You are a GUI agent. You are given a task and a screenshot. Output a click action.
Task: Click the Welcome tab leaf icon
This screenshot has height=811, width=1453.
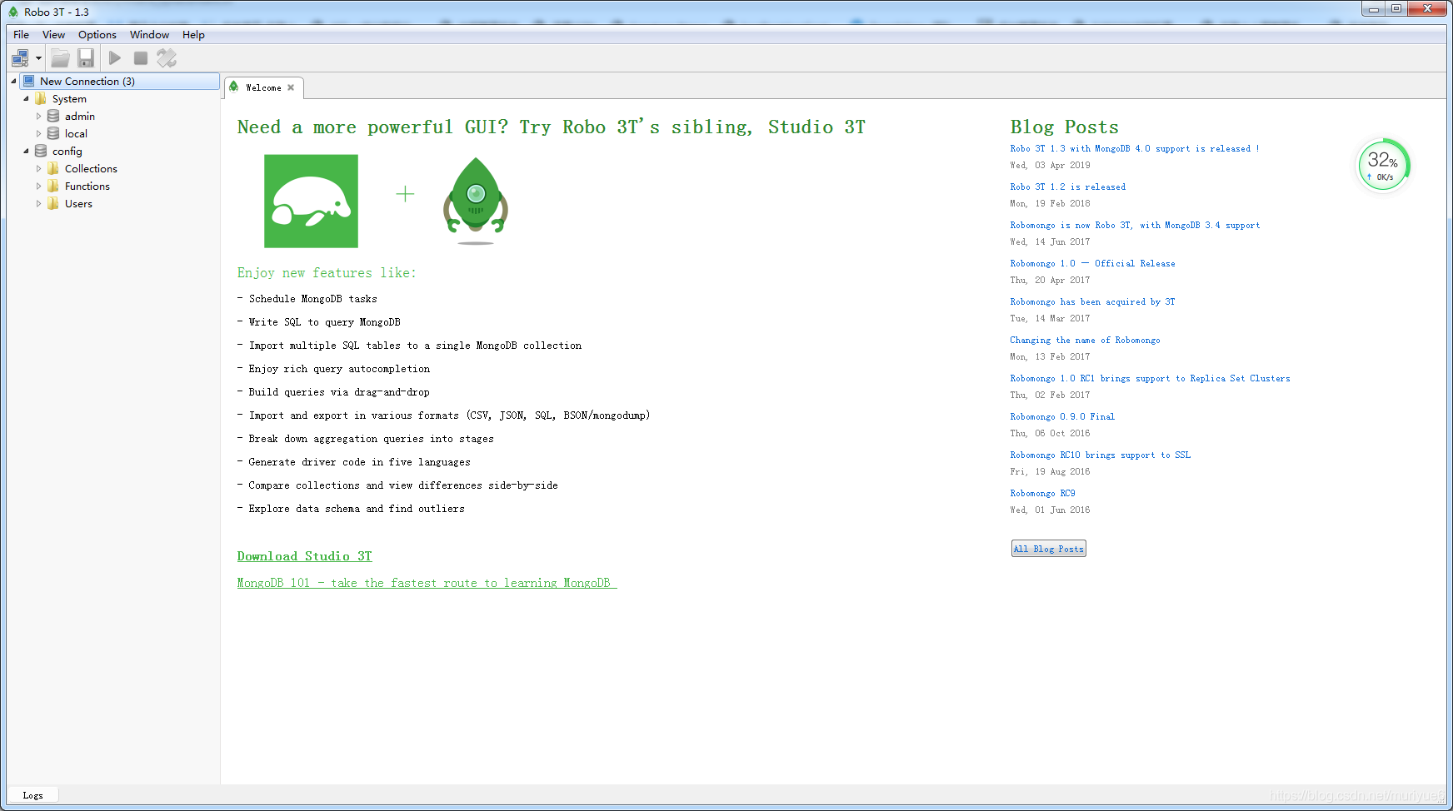point(234,87)
